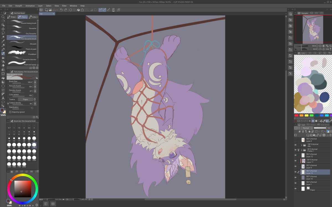Open the Edit menu
The height and width of the screenshot is (207, 332).
(10, 6)
